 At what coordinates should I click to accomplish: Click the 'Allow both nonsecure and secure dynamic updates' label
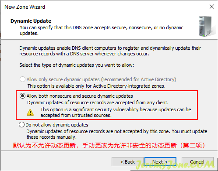[80, 96]
